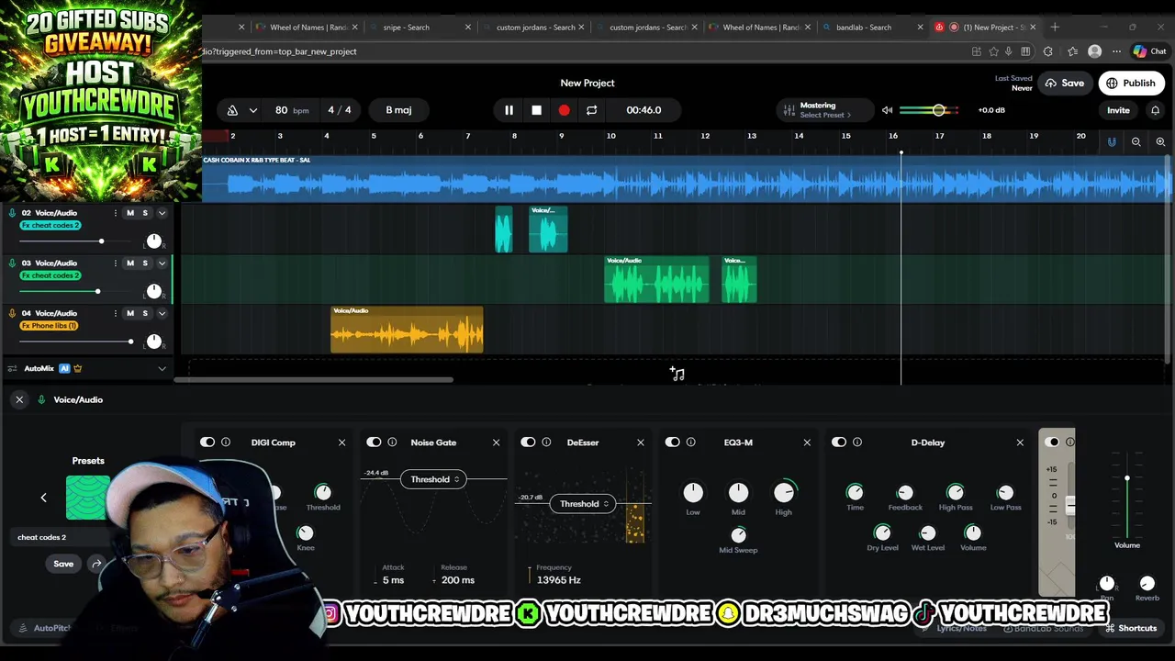
Task: Adjust the master volume slider
Action: point(929,110)
